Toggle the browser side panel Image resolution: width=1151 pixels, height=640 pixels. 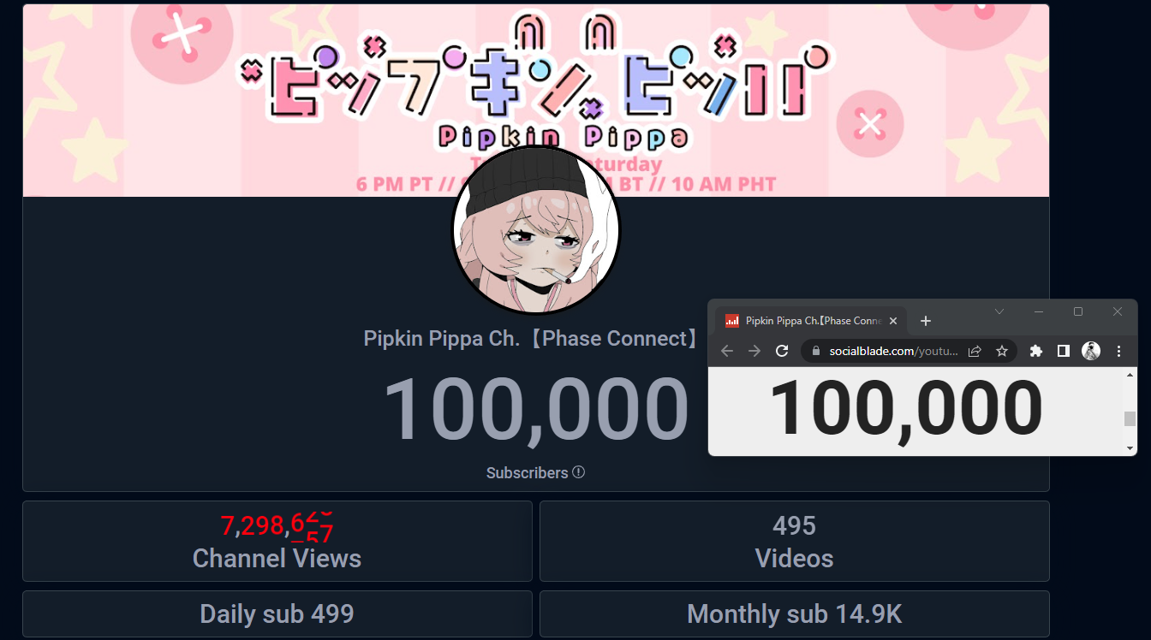coord(1064,351)
